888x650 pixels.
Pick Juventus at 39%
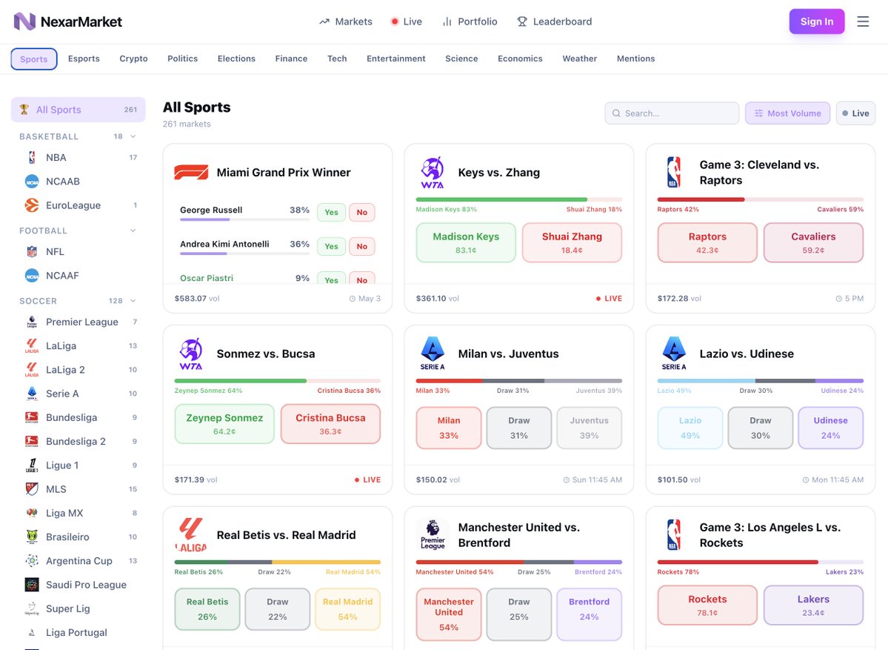click(x=589, y=428)
